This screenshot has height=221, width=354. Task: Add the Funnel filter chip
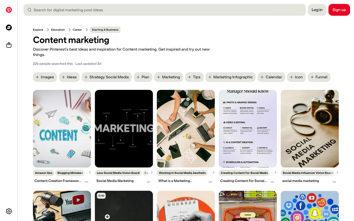click(319, 77)
